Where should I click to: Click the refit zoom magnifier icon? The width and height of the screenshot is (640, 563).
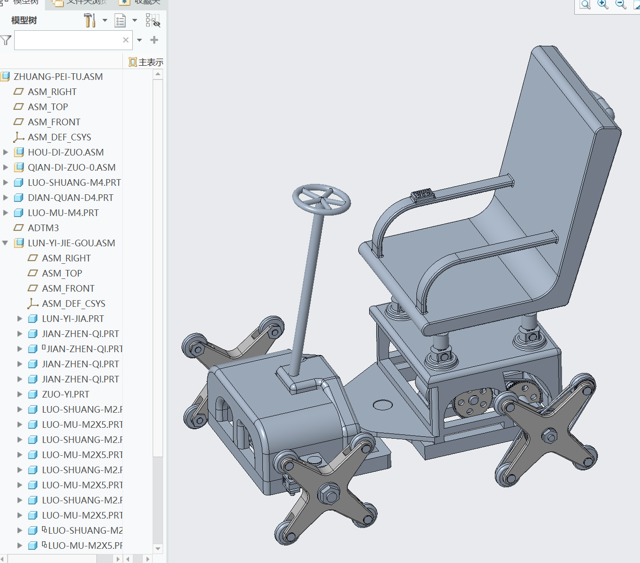[x=585, y=5]
